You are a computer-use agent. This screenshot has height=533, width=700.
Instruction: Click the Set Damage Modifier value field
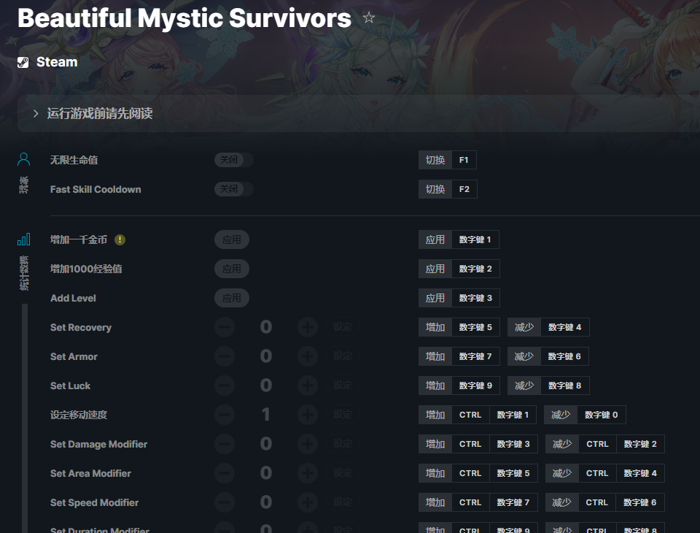[266, 444]
